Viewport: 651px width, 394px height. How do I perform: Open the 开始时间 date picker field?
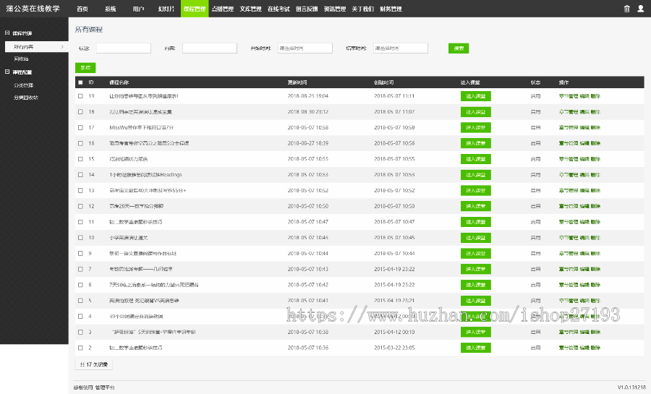[x=305, y=48]
